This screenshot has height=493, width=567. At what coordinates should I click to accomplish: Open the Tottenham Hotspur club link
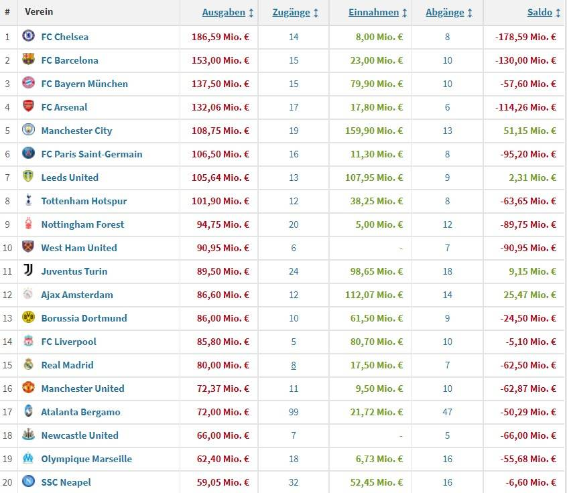tap(84, 202)
